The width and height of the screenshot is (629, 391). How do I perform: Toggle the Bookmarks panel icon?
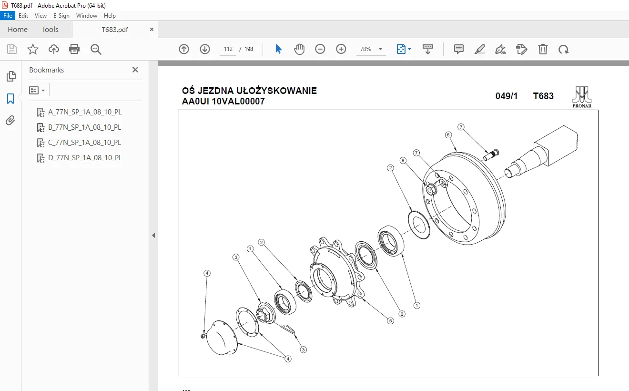click(x=10, y=99)
